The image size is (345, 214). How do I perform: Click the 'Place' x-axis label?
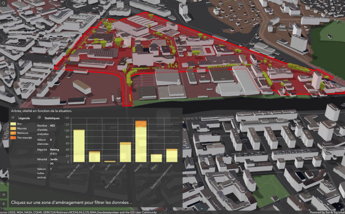pyautogui.click(x=154, y=167)
